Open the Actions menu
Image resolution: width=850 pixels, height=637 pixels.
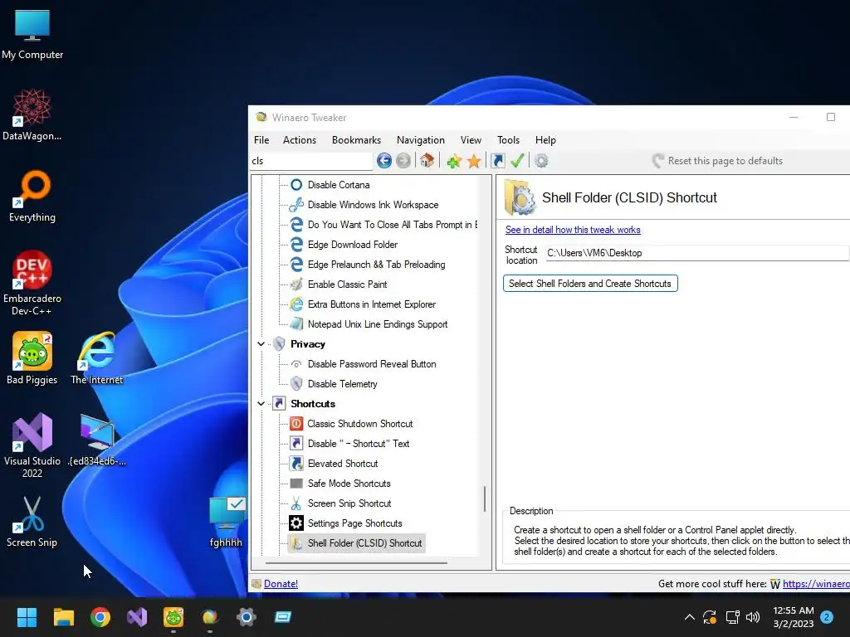click(x=299, y=139)
